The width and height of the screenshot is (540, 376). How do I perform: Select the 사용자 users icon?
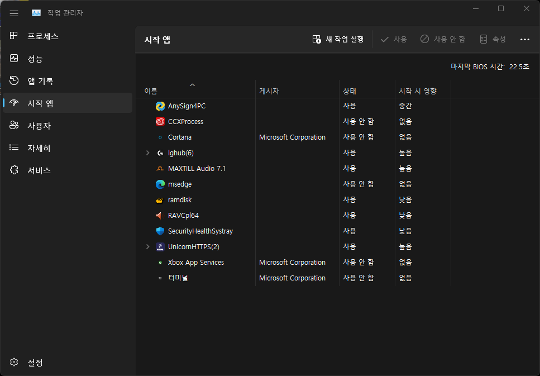point(14,125)
